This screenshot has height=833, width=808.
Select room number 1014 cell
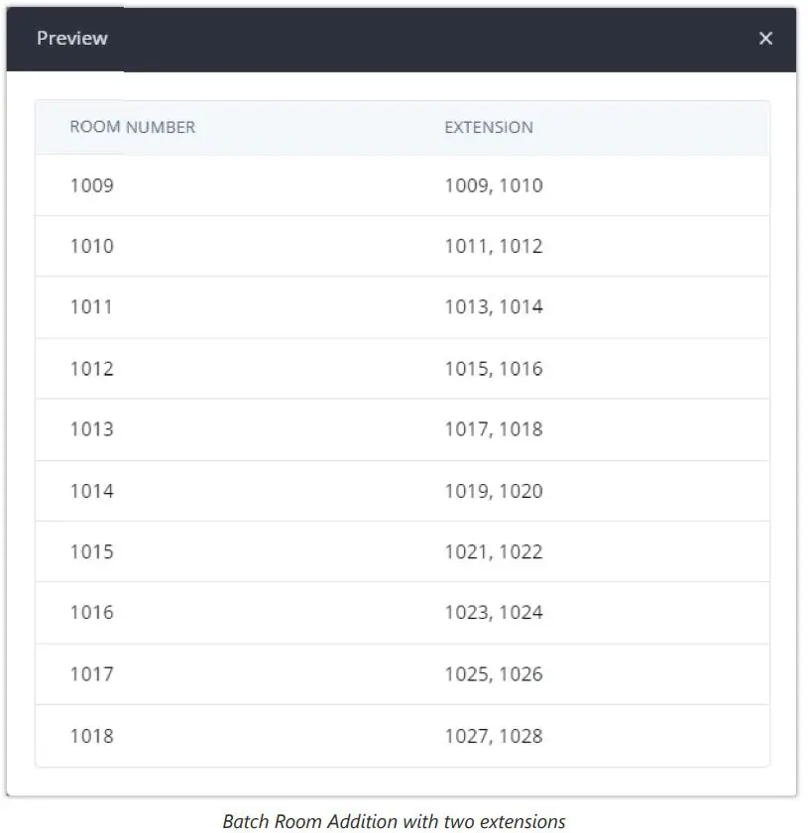tap(91, 491)
